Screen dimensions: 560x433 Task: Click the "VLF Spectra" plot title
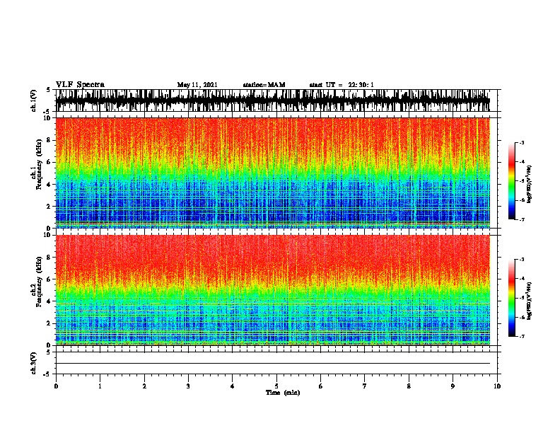[x=80, y=85]
